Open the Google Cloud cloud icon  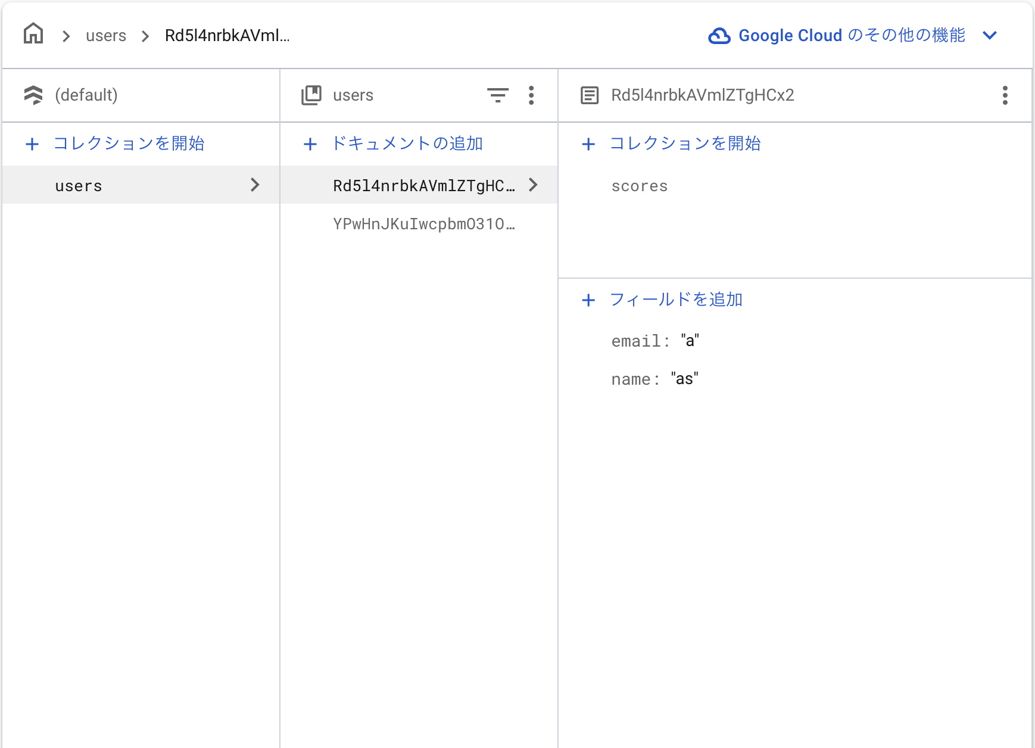[x=719, y=36]
